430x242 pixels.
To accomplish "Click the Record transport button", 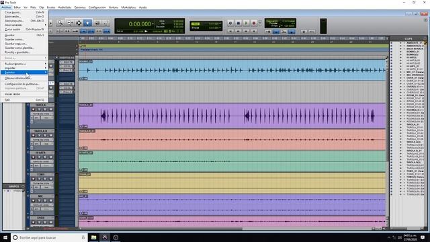I will tap(254, 24).
